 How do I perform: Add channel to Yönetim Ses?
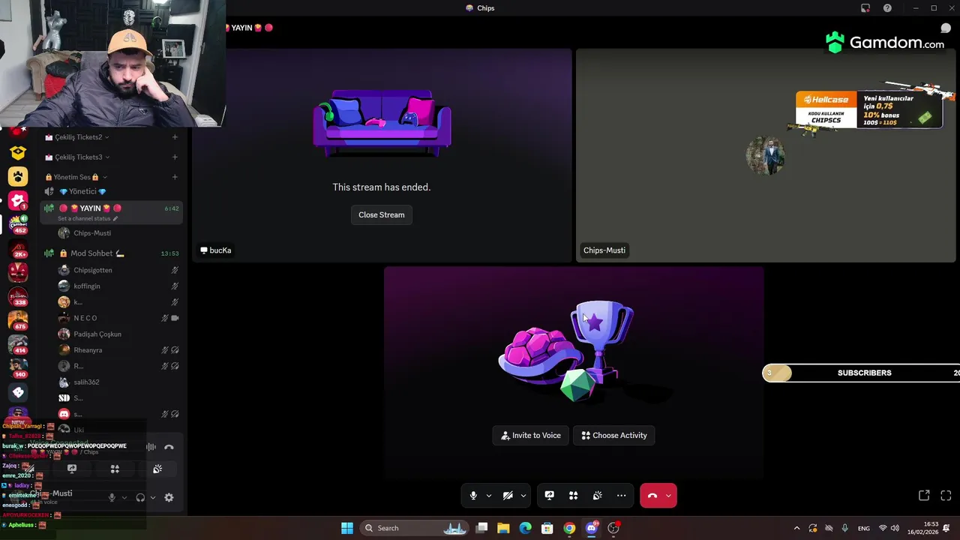click(x=175, y=177)
